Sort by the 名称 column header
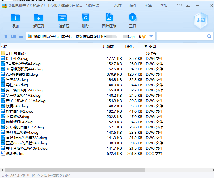Screen dimensions: 214x178 point(4,46)
